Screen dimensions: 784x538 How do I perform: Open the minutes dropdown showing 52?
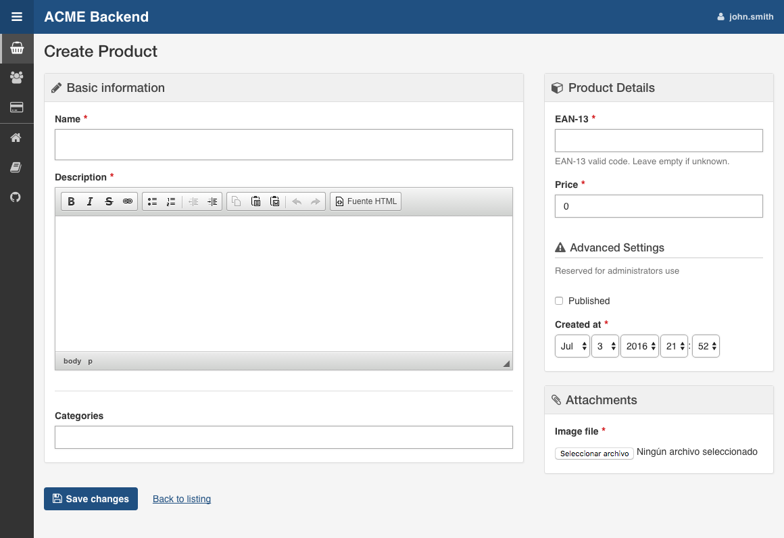[706, 346]
